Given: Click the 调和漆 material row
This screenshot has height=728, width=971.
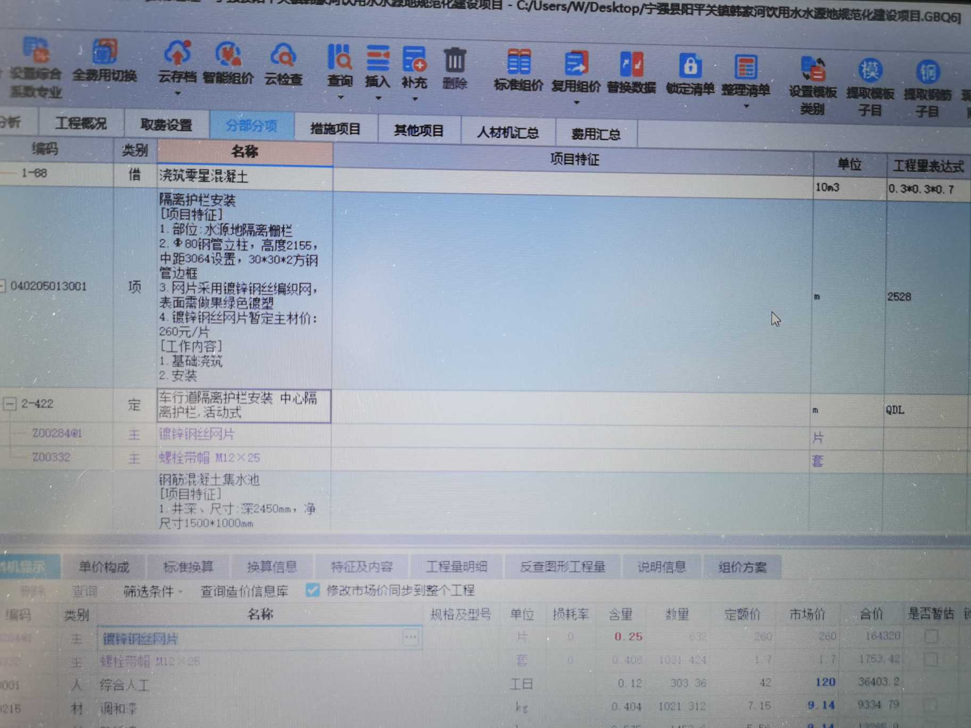Looking at the screenshot, I should point(118,708).
